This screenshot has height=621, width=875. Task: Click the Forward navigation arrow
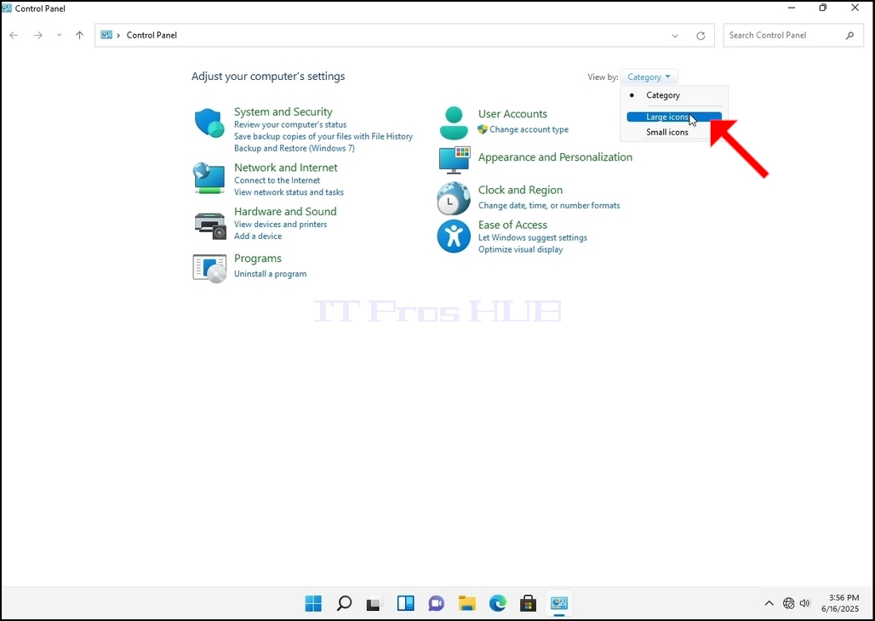coord(38,35)
